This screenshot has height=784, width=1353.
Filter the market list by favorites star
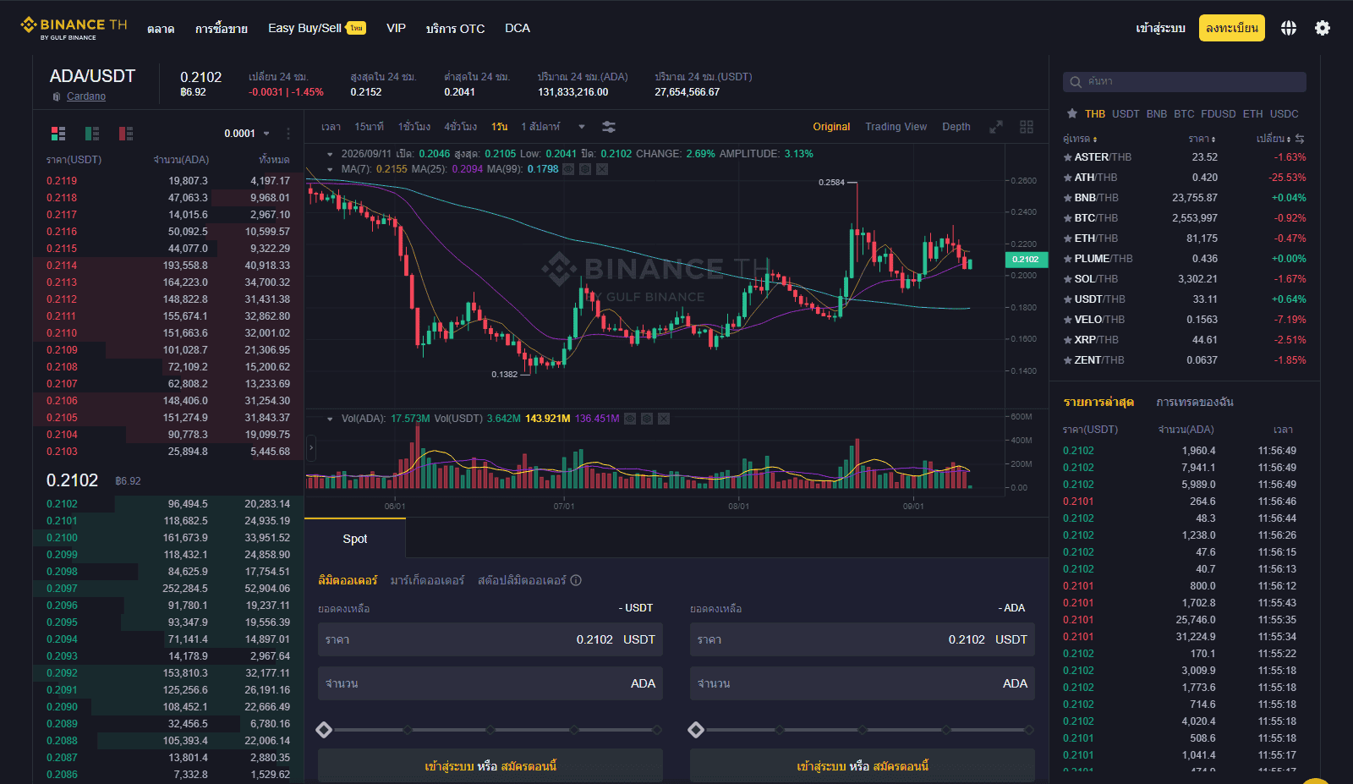coord(1072,113)
